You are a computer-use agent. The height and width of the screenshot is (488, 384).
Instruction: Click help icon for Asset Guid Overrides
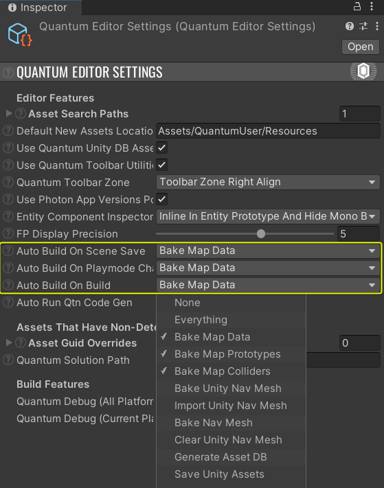(21, 342)
